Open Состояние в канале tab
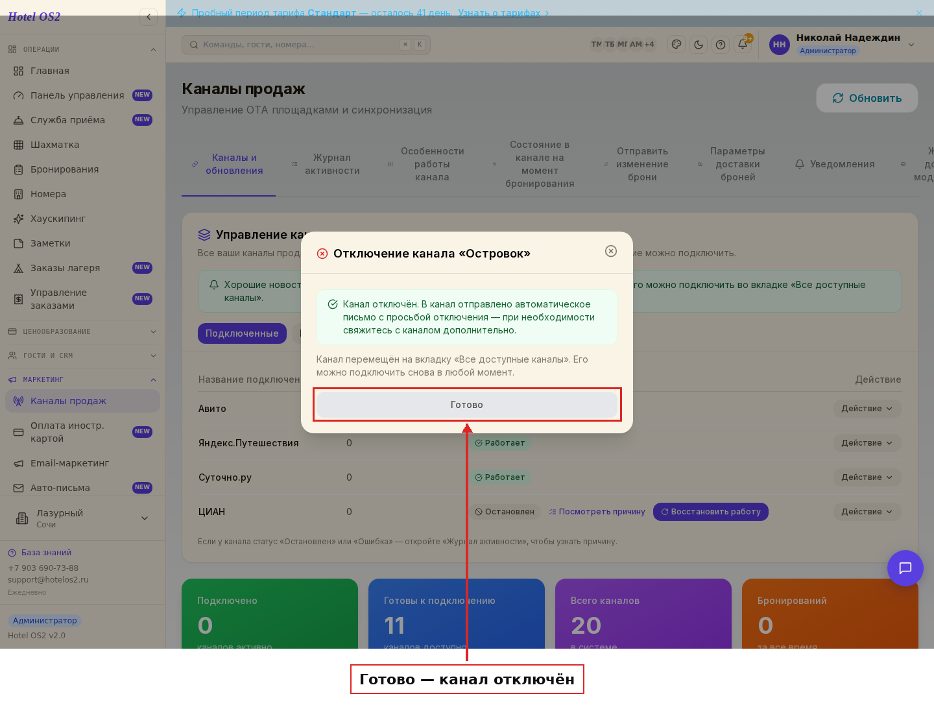The image size is (934, 709). 534,164
